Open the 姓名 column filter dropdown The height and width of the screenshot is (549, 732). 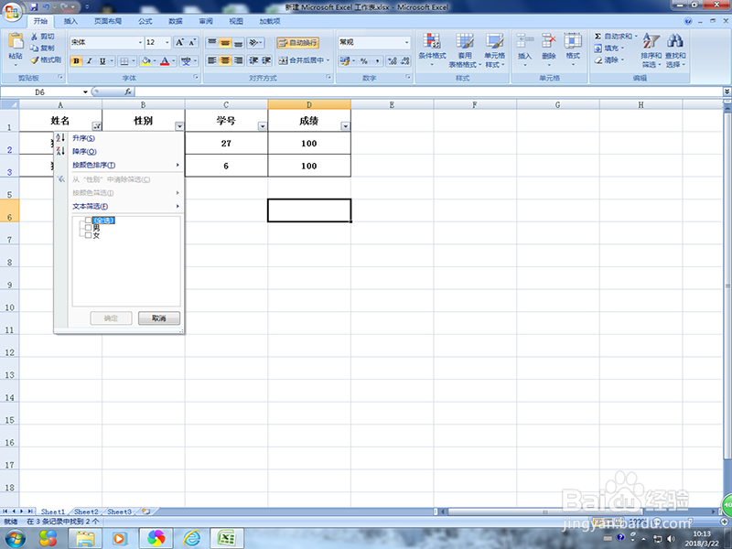pyautogui.click(x=97, y=126)
